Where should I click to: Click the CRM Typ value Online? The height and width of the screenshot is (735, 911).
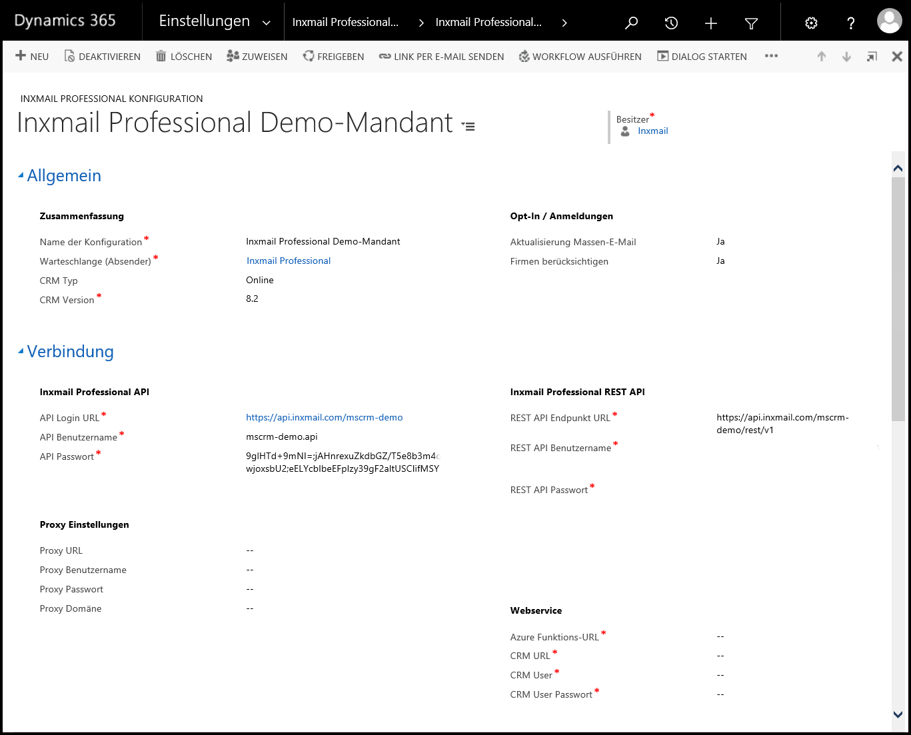tap(260, 280)
